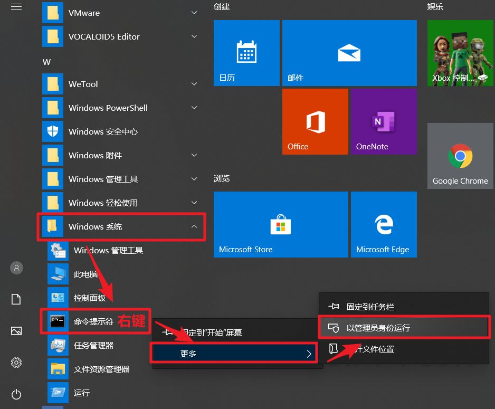Click the WeTool folder icon

[53, 84]
